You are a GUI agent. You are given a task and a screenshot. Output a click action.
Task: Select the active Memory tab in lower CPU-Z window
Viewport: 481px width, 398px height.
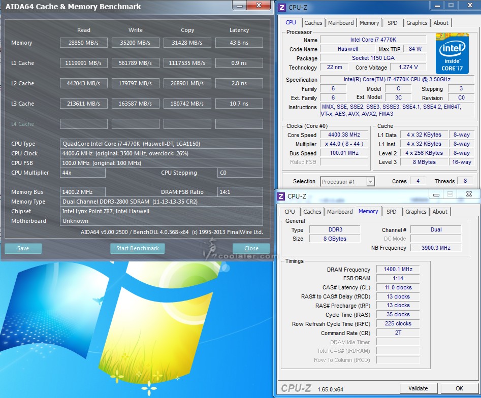368,211
